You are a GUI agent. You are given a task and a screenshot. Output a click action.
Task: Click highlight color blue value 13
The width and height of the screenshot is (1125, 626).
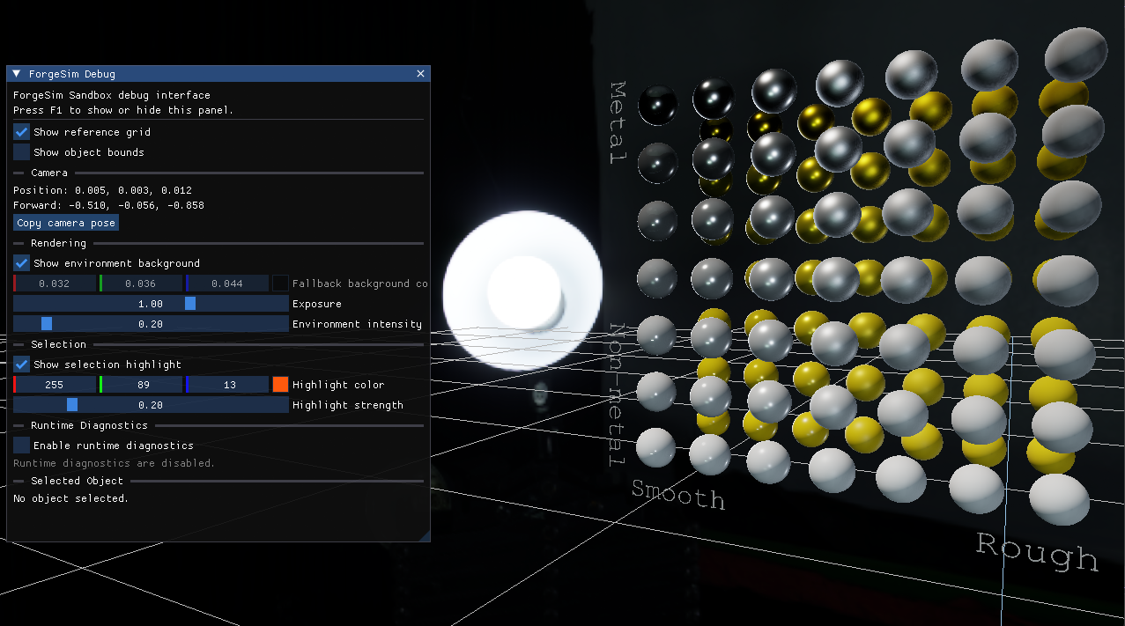[227, 385]
